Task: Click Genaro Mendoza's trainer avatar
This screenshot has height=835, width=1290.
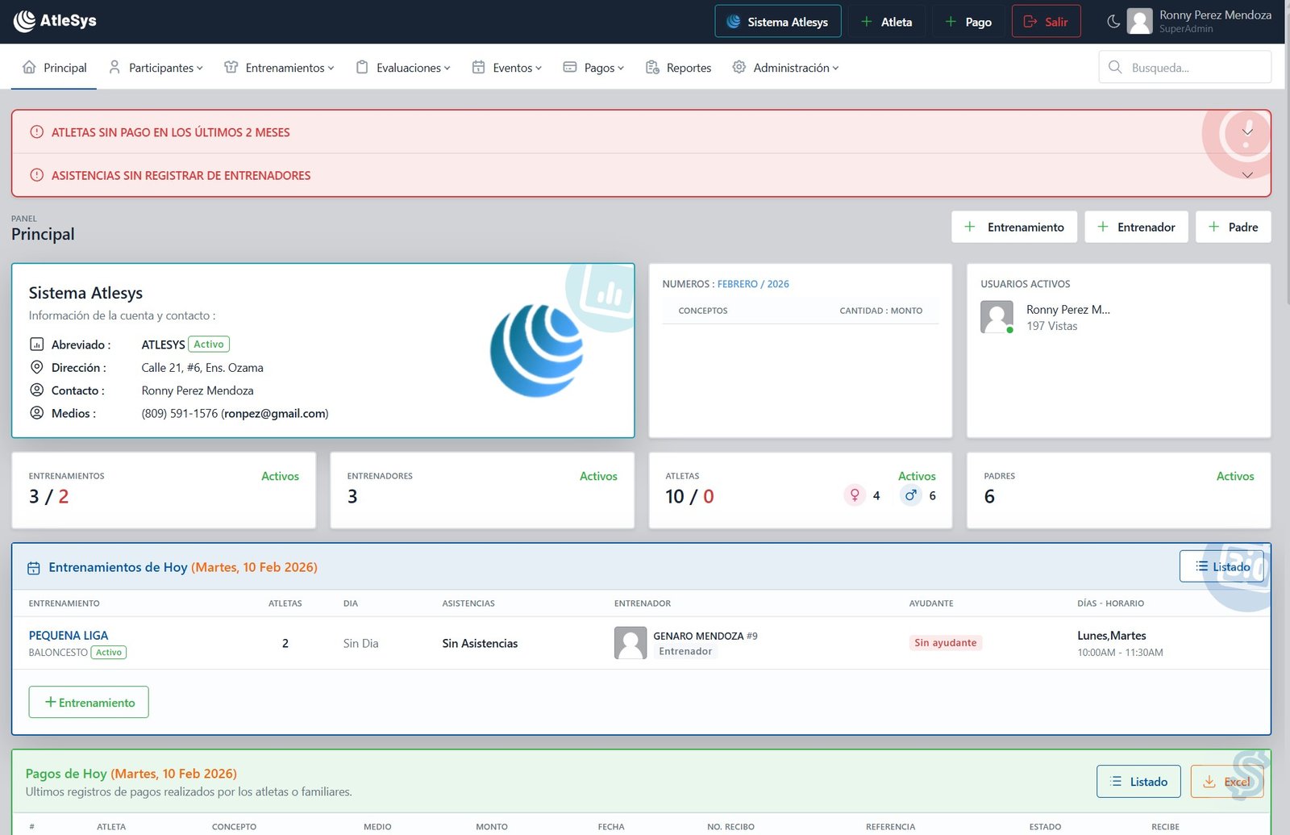Action: (x=631, y=643)
